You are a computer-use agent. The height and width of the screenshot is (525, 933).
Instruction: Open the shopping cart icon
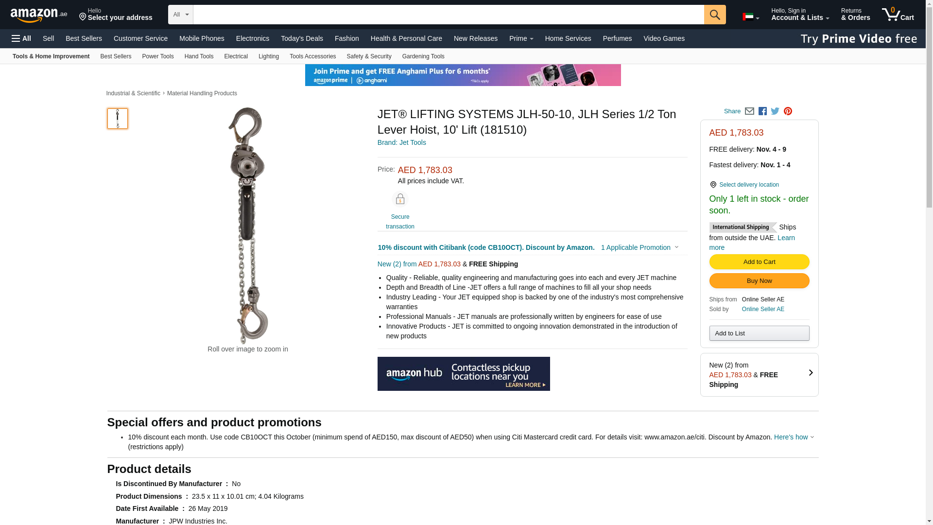(x=898, y=14)
